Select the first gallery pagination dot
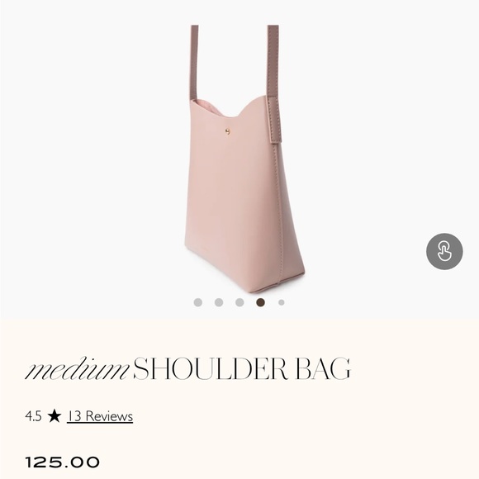The width and height of the screenshot is (479, 479). (198, 302)
